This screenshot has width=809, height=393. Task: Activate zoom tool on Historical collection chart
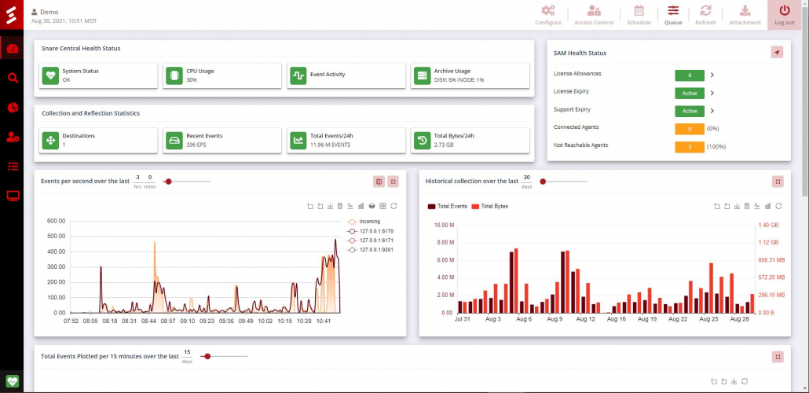tap(716, 206)
